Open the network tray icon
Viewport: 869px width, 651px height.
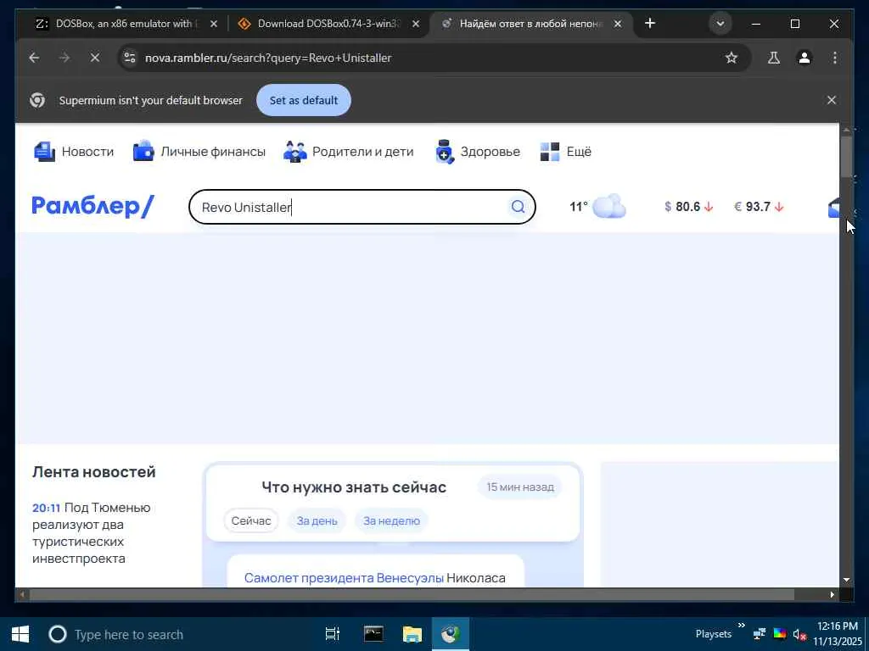click(x=760, y=634)
